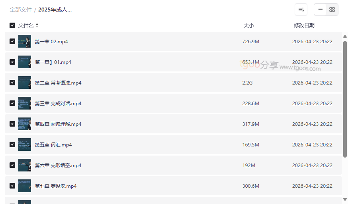Viewport: 348px width, 204px height.
Task: Click the 文件名 column sort arrows
Action: (37, 25)
